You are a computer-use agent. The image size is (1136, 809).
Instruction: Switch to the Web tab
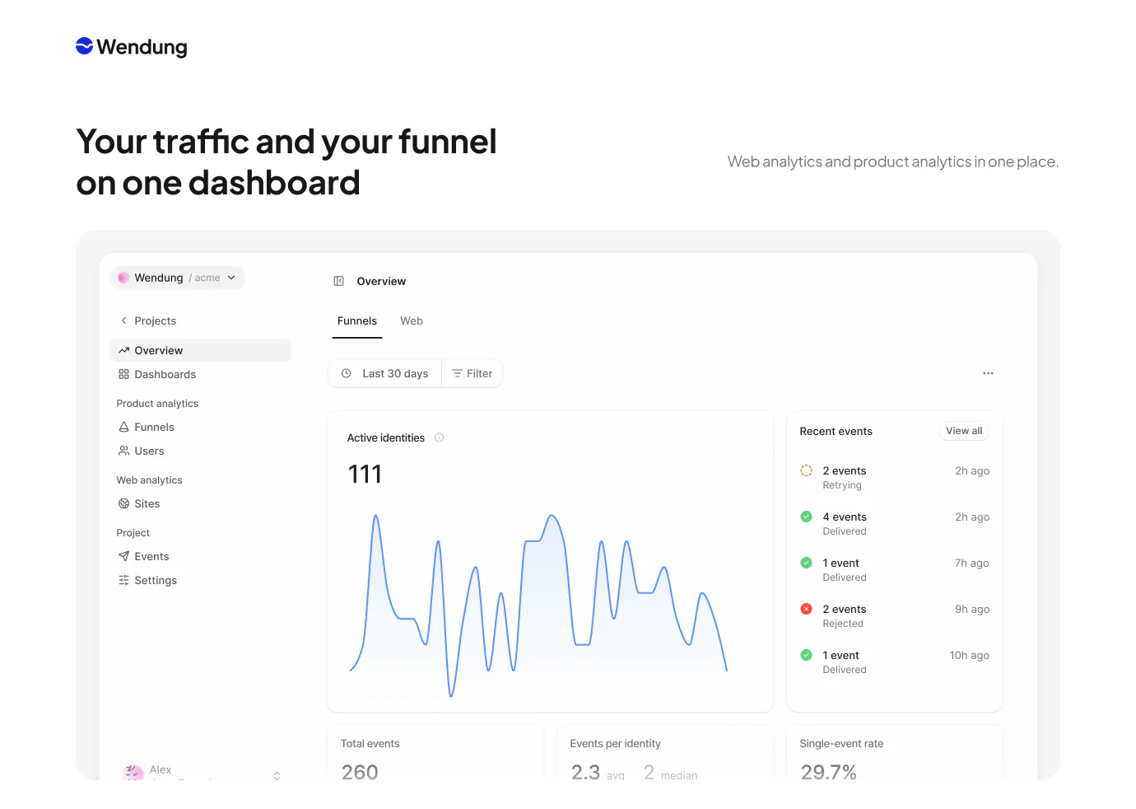pyautogui.click(x=412, y=321)
